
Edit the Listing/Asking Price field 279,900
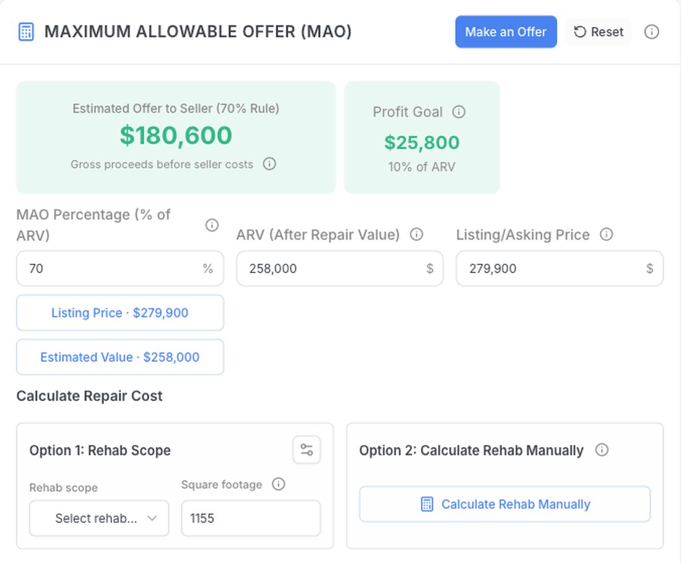click(560, 268)
